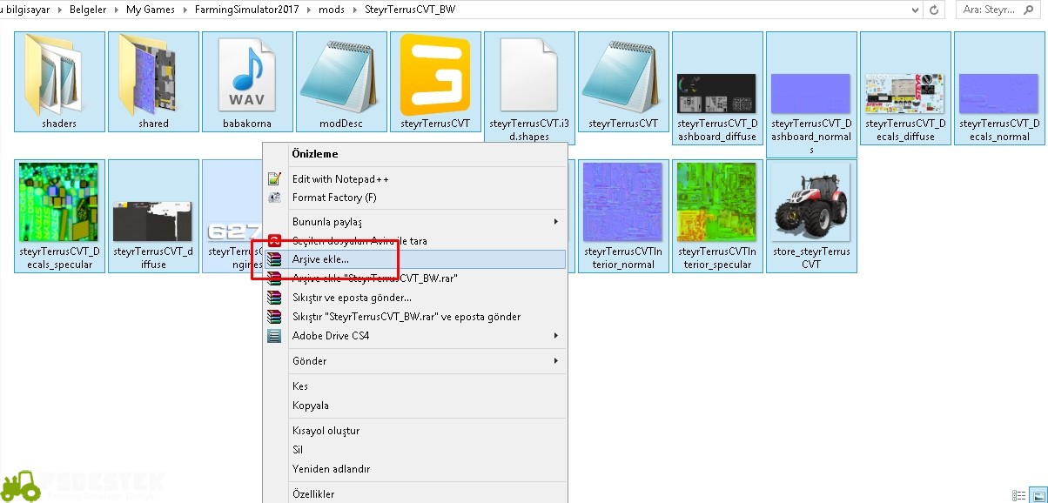Open the shaders folder
The image size is (1048, 503).
(59, 82)
